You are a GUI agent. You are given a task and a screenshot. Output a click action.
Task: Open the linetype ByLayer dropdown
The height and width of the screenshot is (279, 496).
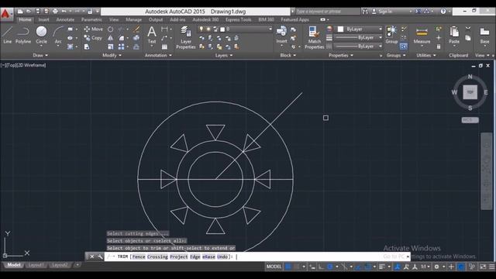click(x=358, y=46)
